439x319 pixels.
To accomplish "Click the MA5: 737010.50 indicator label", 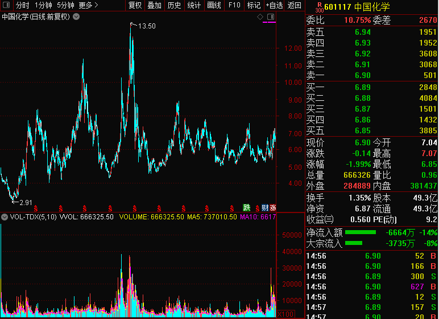I will point(212,217).
